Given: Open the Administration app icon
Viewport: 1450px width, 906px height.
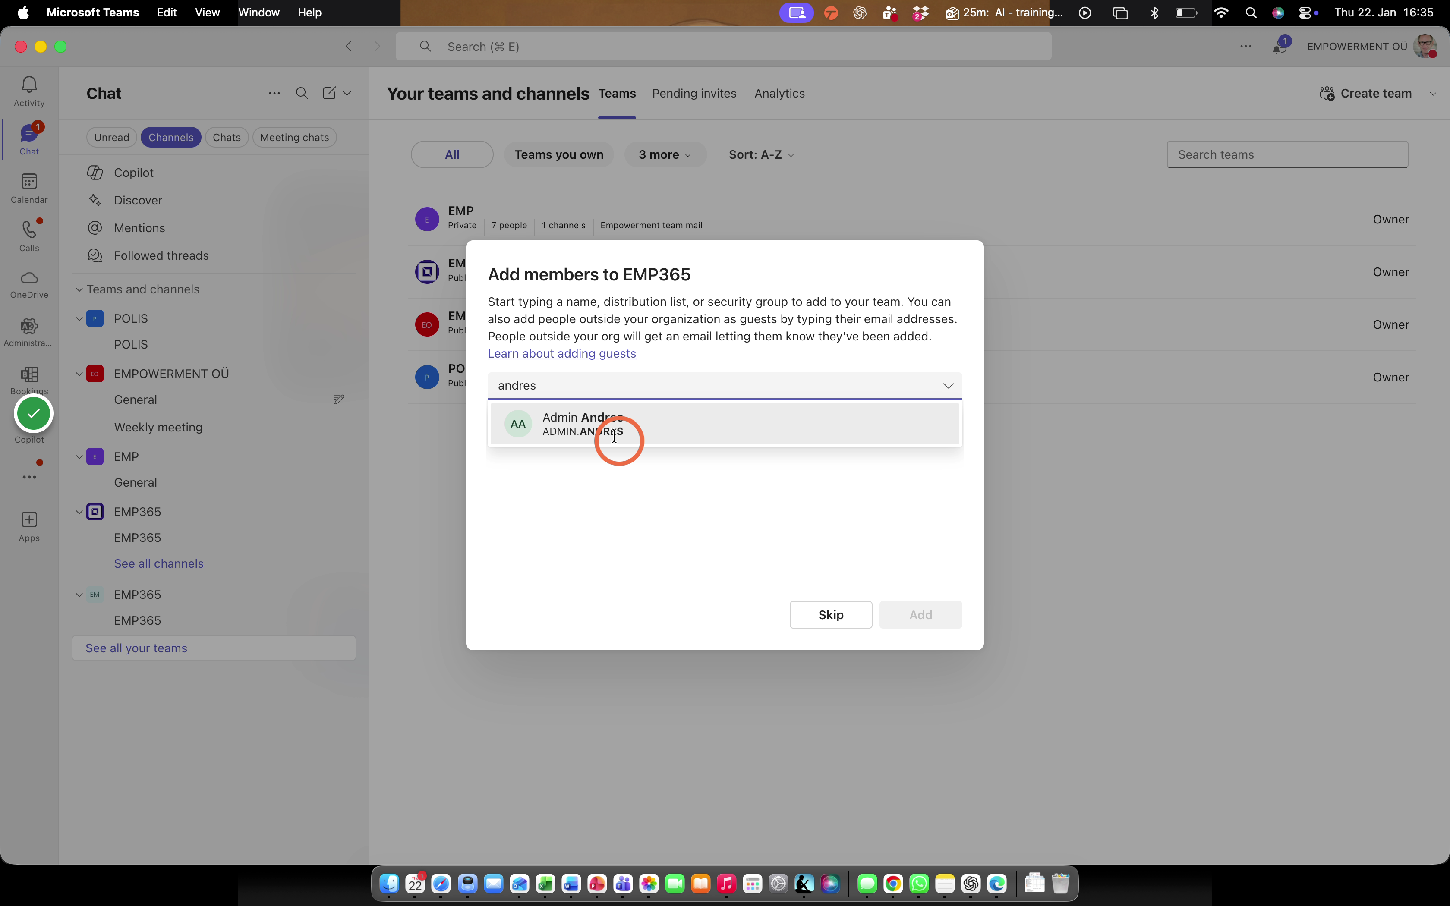Looking at the screenshot, I should 29,333.
